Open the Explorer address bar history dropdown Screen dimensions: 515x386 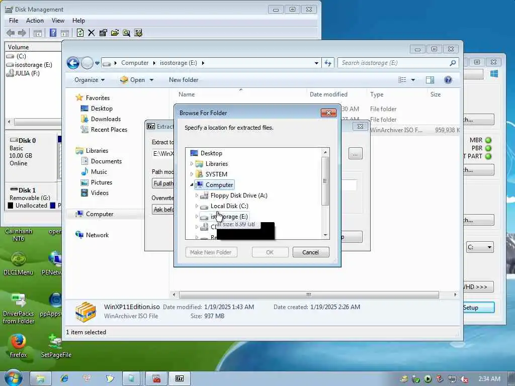point(316,63)
